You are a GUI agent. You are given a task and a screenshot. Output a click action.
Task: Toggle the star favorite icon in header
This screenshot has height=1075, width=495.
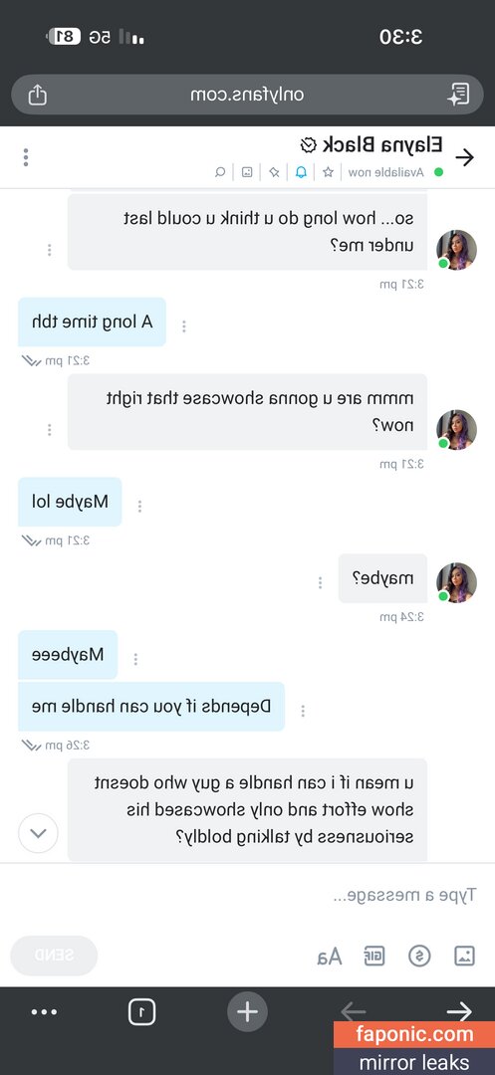328,171
